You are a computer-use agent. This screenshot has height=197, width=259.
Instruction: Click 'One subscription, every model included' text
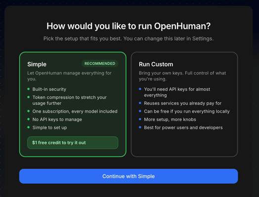tap(75, 112)
